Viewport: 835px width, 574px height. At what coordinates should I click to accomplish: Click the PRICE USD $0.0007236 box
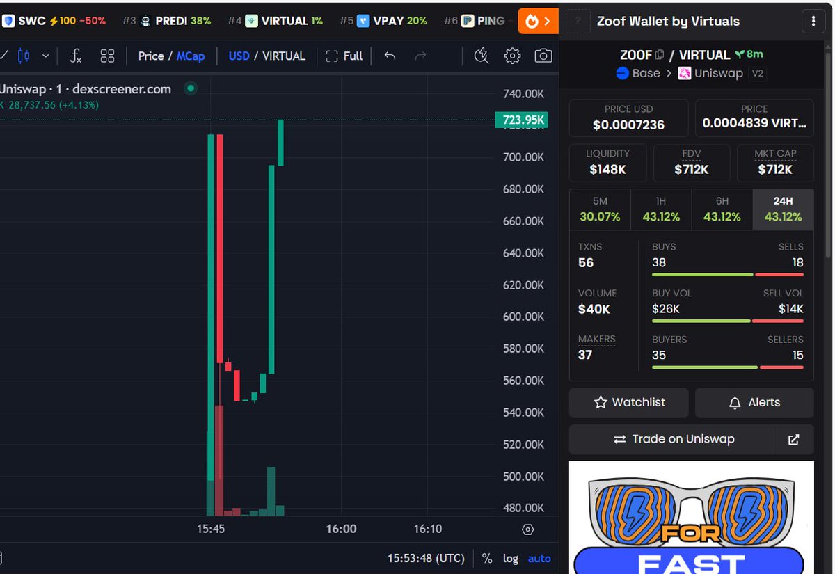point(628,118)
